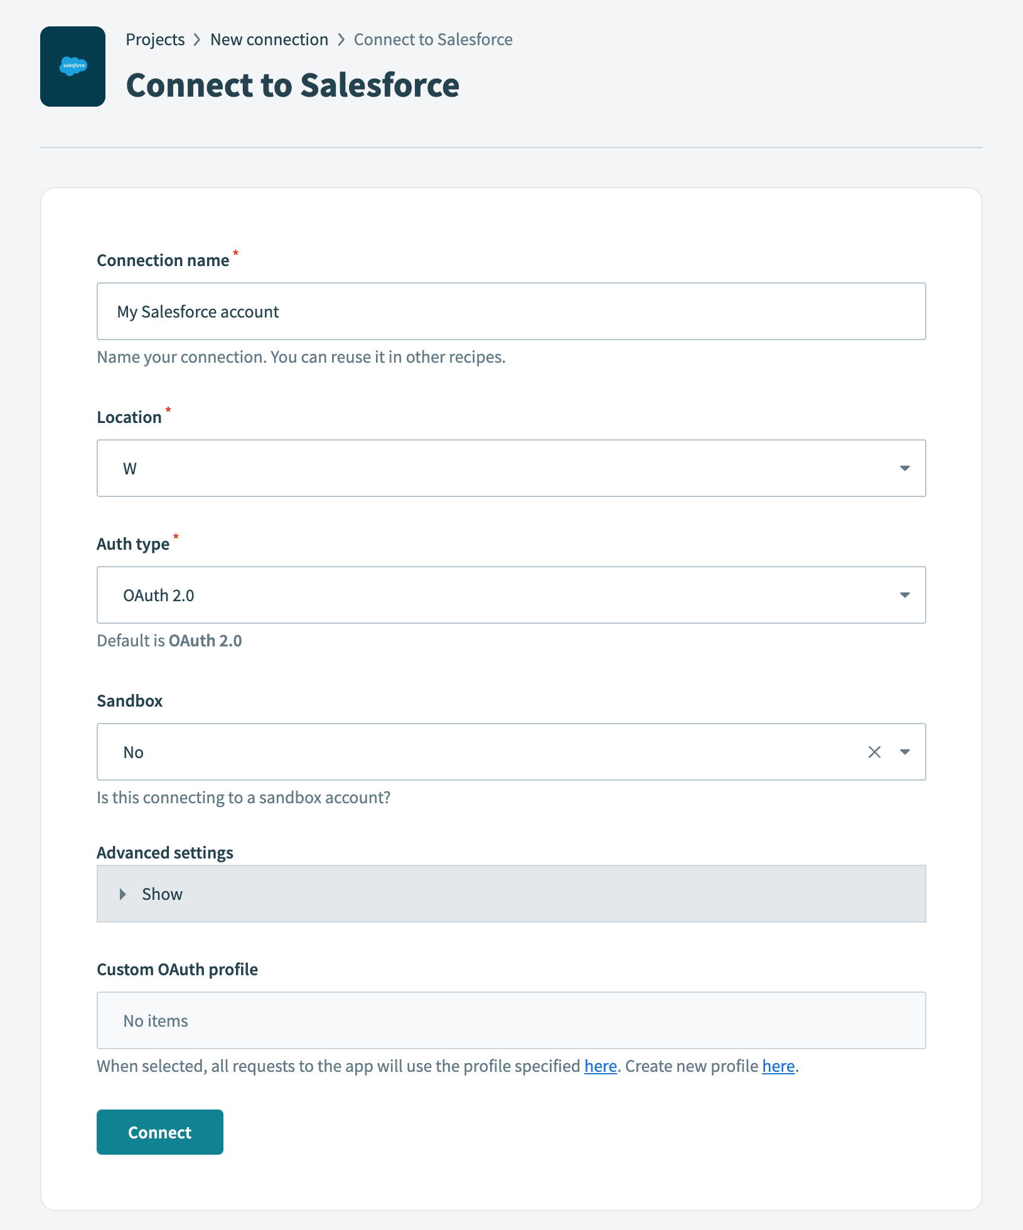This screenshot has width=1023, height=1230.
Task: Click the Connect to Salesforce page heading
Action: (x=292, y=85)
